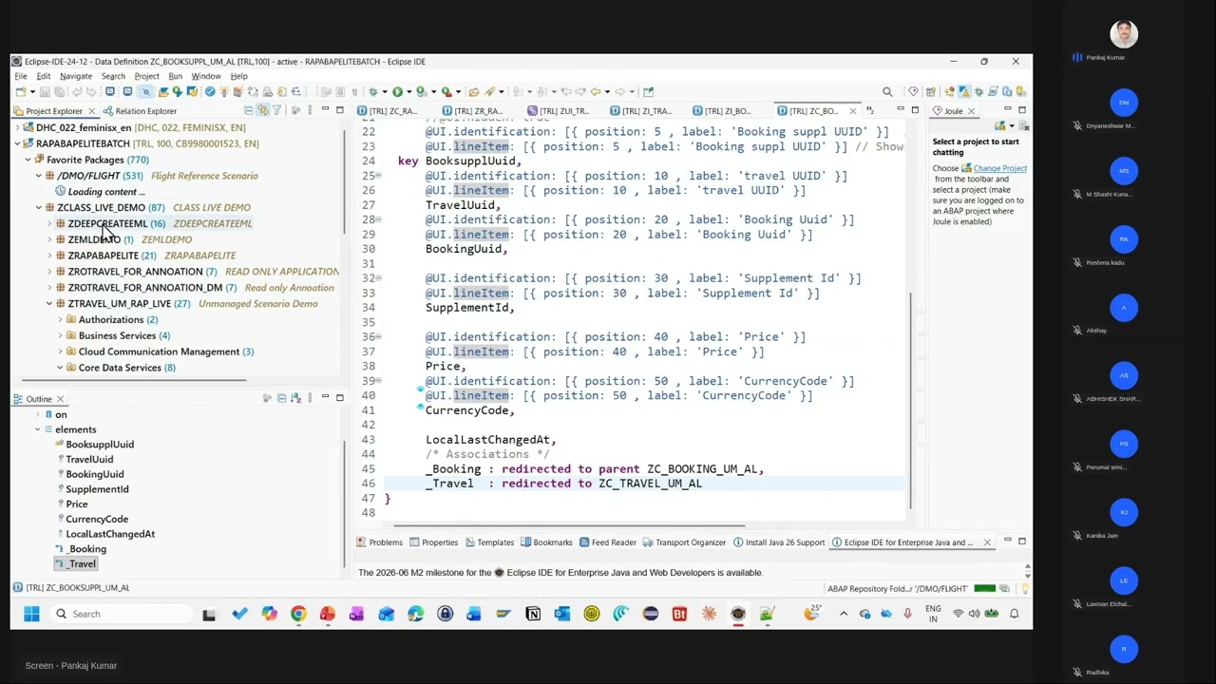Switch to the Transport Organizer tab
Image resolution: width=1216 pixels, height=684 pixels.
pyautogui.click(x=683, y=542)
